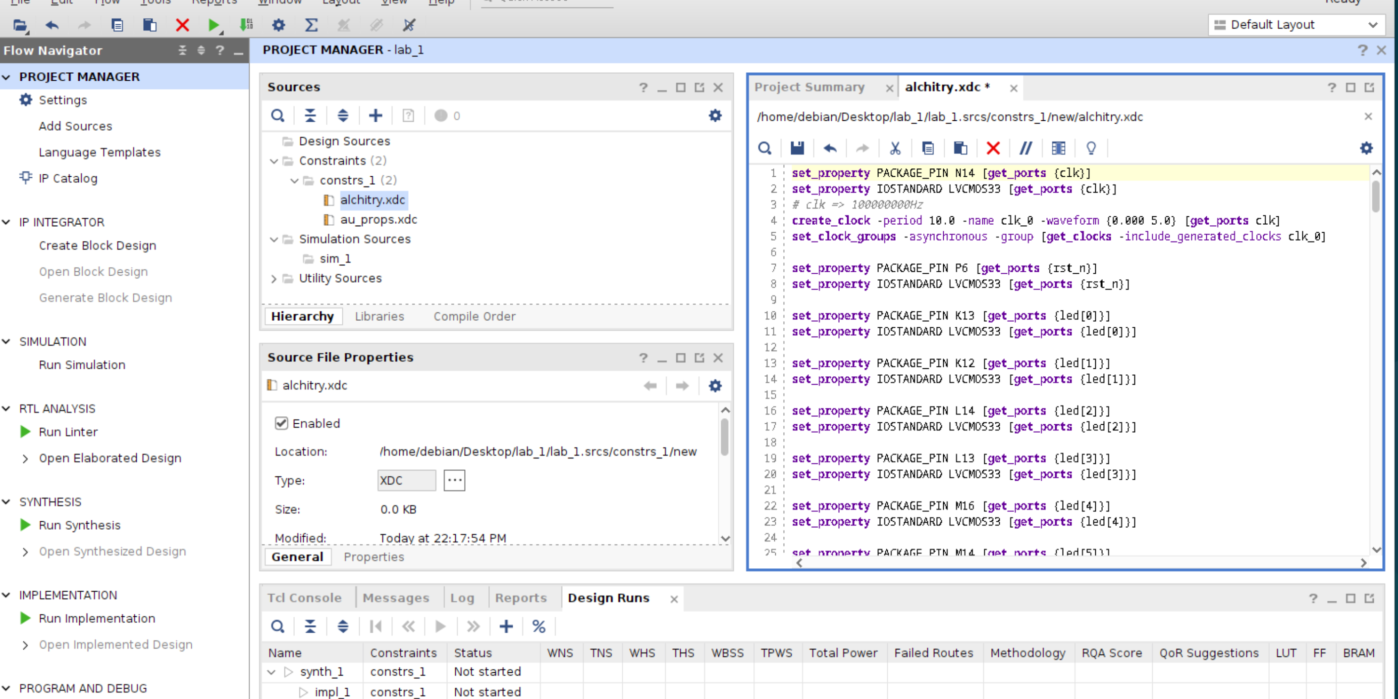Viewport: 1398px width, 699px height.
Task: Switch to the Tcl Console tab
Action: (304, 598)
